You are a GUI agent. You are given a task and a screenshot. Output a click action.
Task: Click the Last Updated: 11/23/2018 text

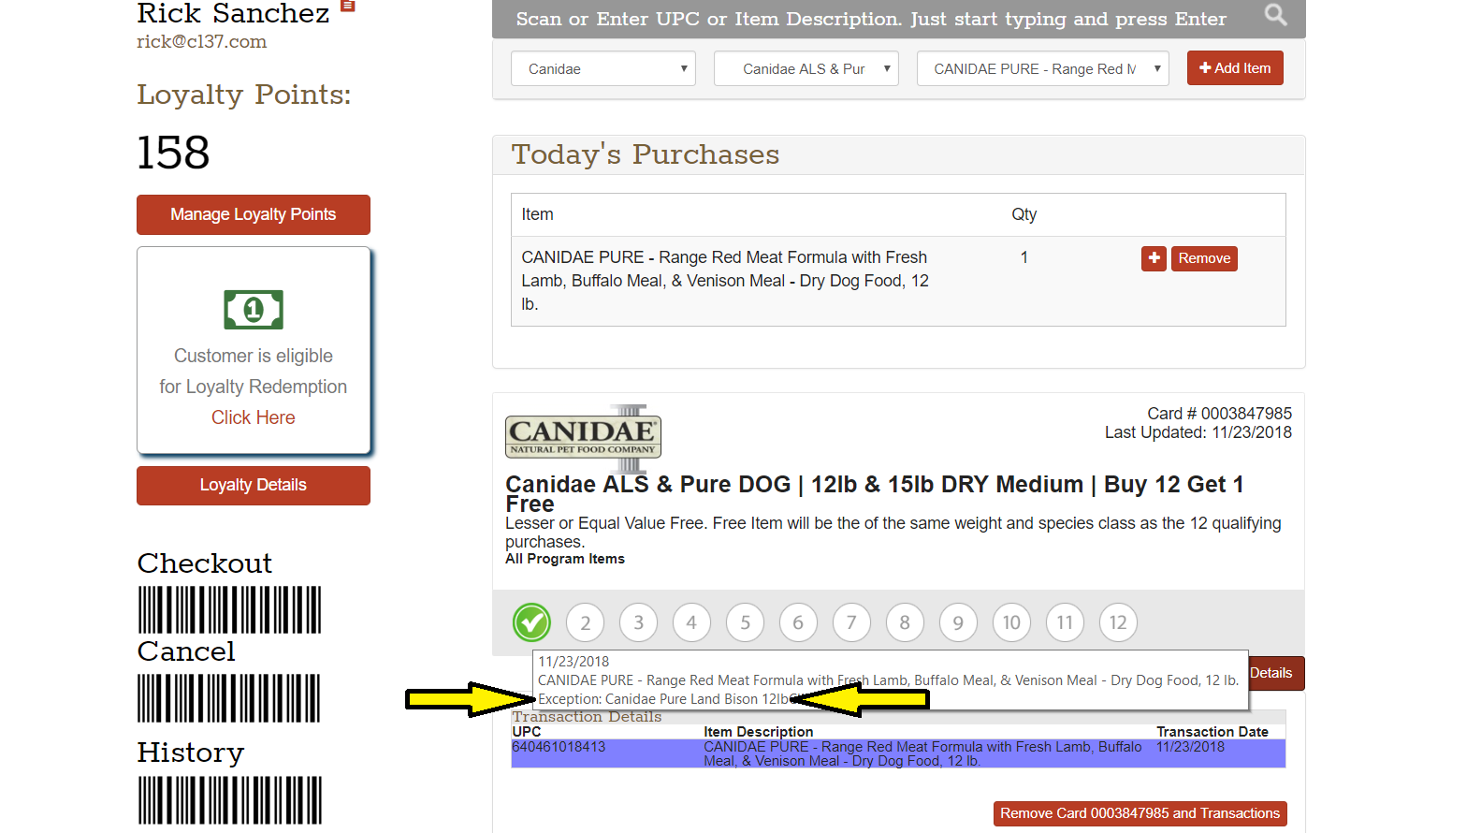(1198, 432)
